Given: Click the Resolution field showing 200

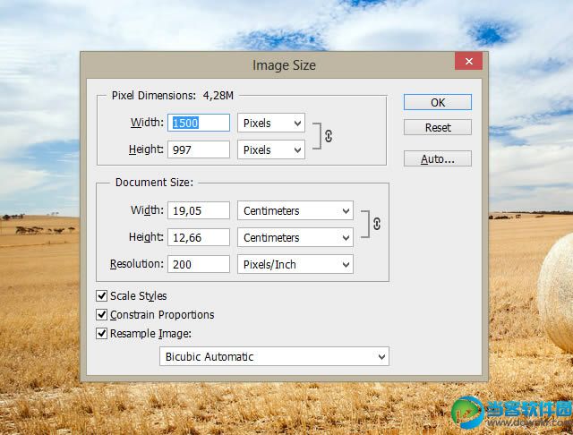Looking at the screenshot, I should tap(199, 264).
